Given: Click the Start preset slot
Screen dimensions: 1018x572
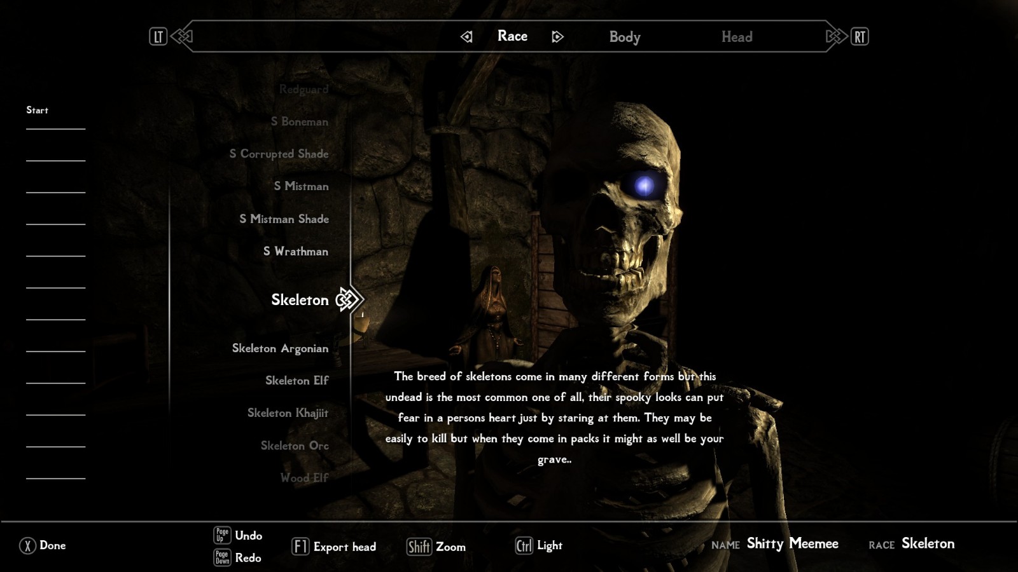Looking at the screenshot, I should point(38,110).
